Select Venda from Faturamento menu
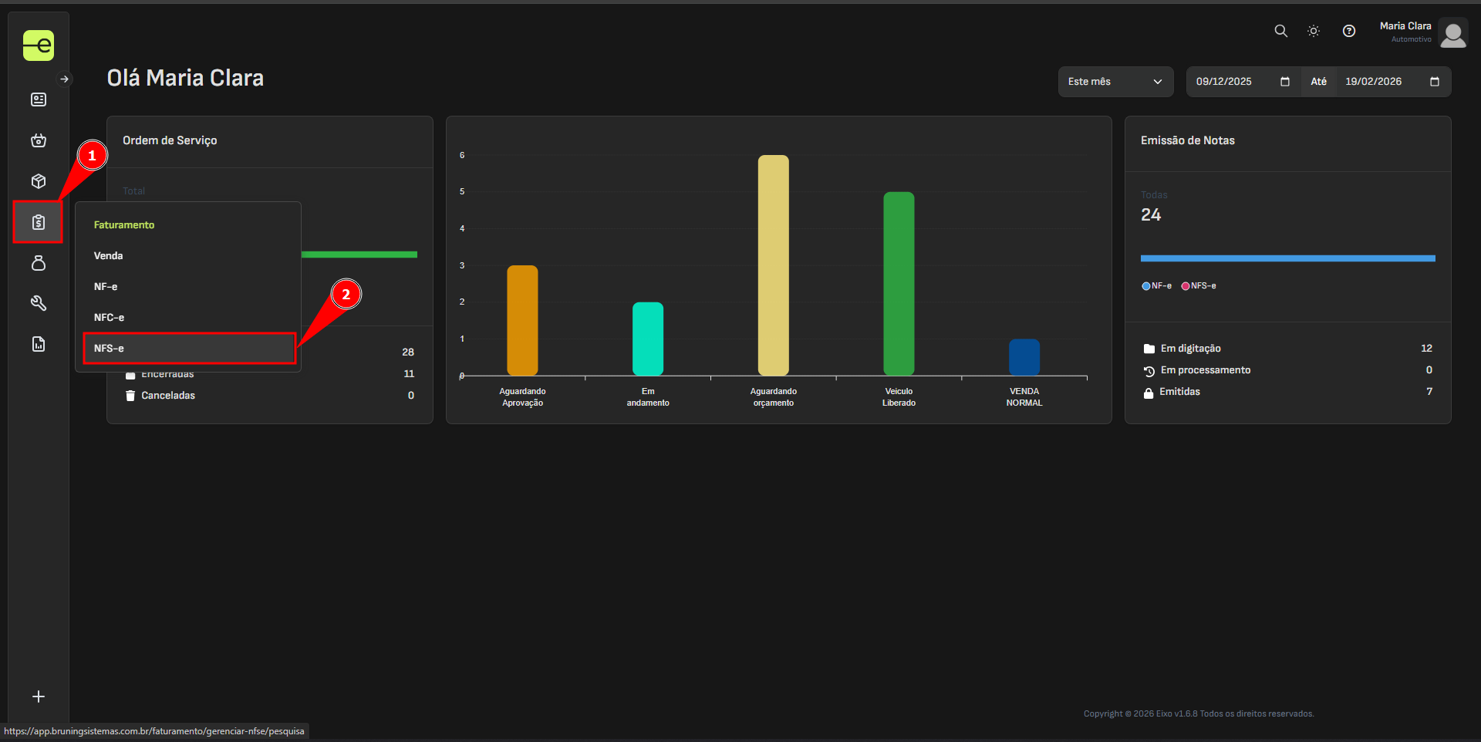 109,256
